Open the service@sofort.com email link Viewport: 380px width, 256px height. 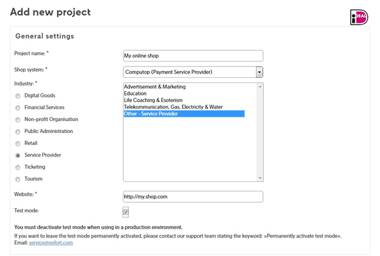51,243
